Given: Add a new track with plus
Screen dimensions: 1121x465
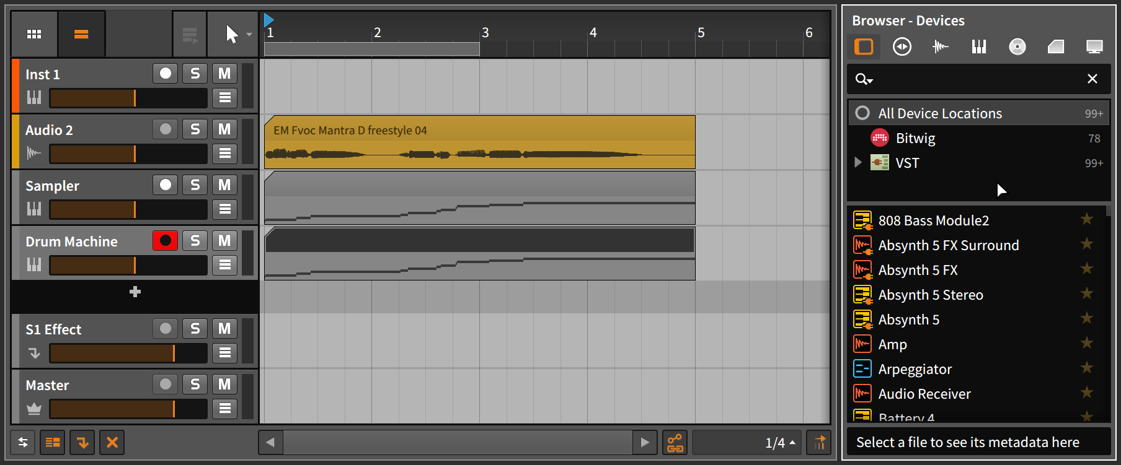Looking at the screenshot, I should [135, 292].
